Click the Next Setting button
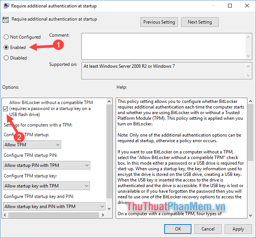 (200, 22)
